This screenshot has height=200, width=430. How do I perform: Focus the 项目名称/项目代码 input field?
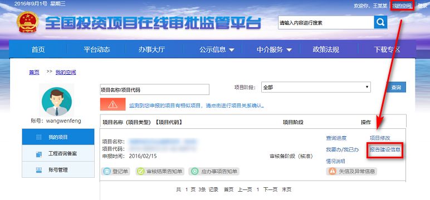point(155,90)
